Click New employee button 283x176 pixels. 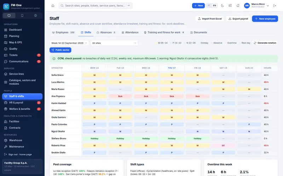point(265,19)
